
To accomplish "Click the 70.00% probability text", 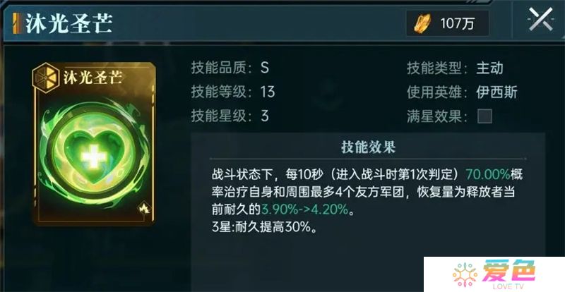I will point(488,175).
